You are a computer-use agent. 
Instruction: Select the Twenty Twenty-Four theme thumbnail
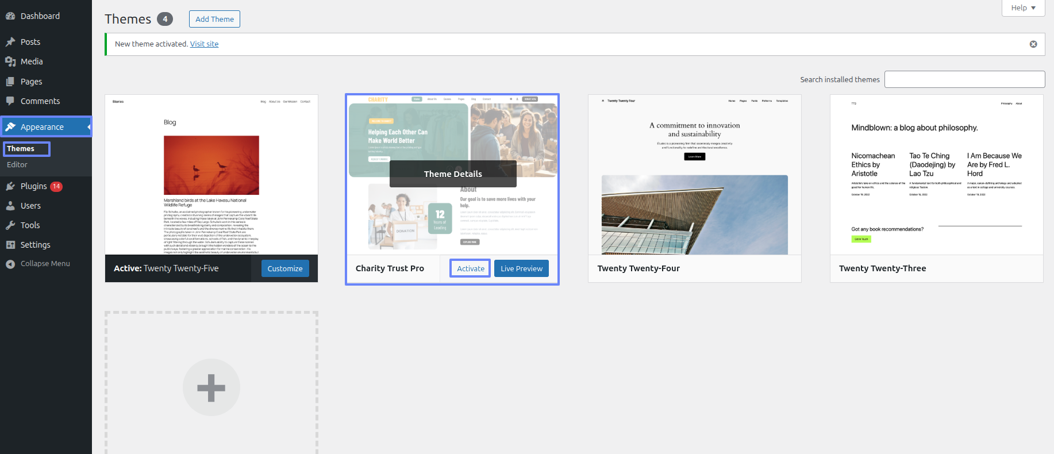(694, 175)
